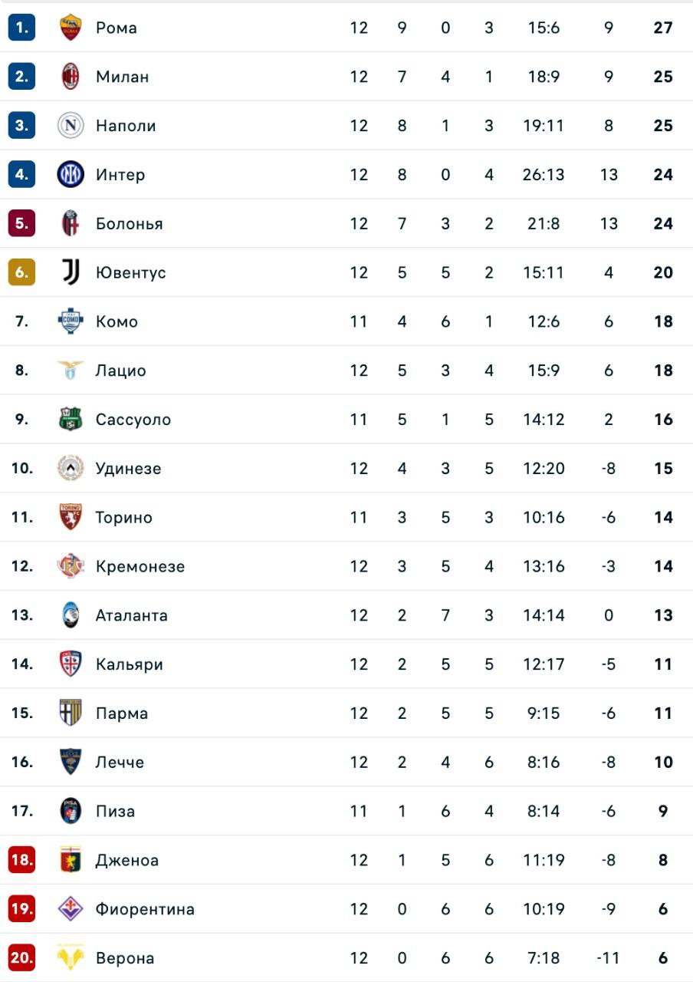Click the gold position badge 6
The image size is (693, 982).
click(21, 272)
